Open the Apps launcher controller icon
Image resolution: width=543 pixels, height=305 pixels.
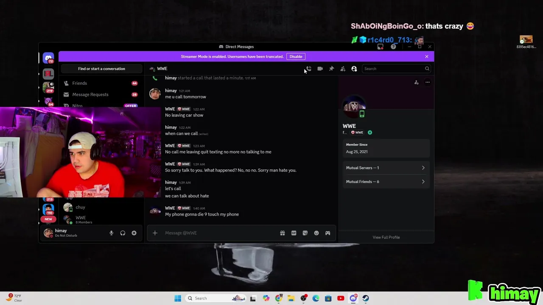point(327,233)
